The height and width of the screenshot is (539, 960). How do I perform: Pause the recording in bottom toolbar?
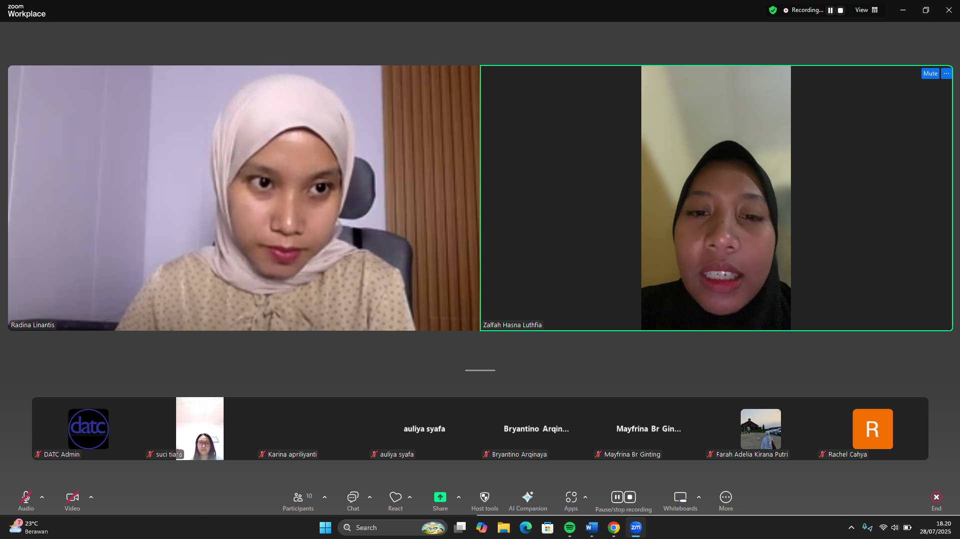tap(617, 497)
